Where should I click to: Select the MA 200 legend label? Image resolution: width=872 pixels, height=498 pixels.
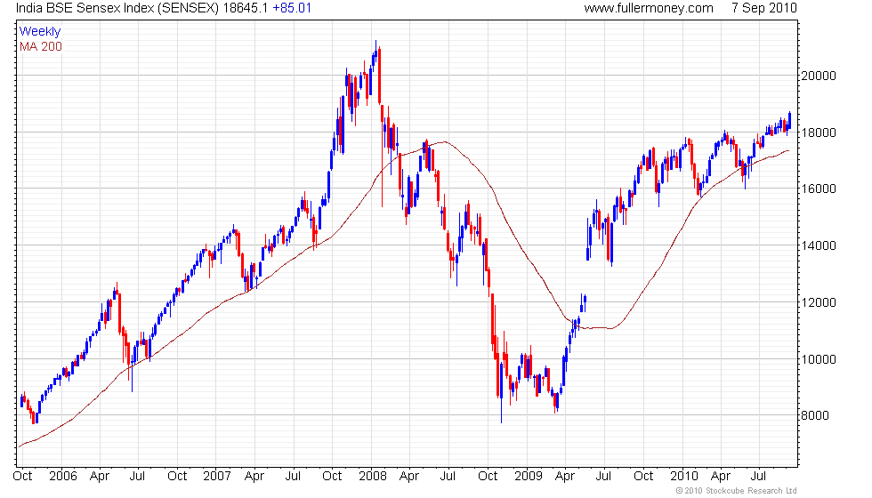point(41,46)
